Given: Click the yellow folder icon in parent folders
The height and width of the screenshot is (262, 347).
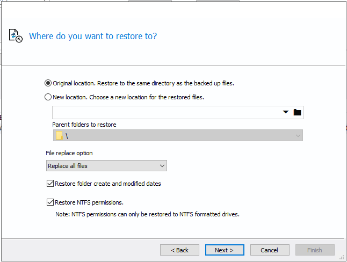Looking at the screenshot, I should coord(59,135).
